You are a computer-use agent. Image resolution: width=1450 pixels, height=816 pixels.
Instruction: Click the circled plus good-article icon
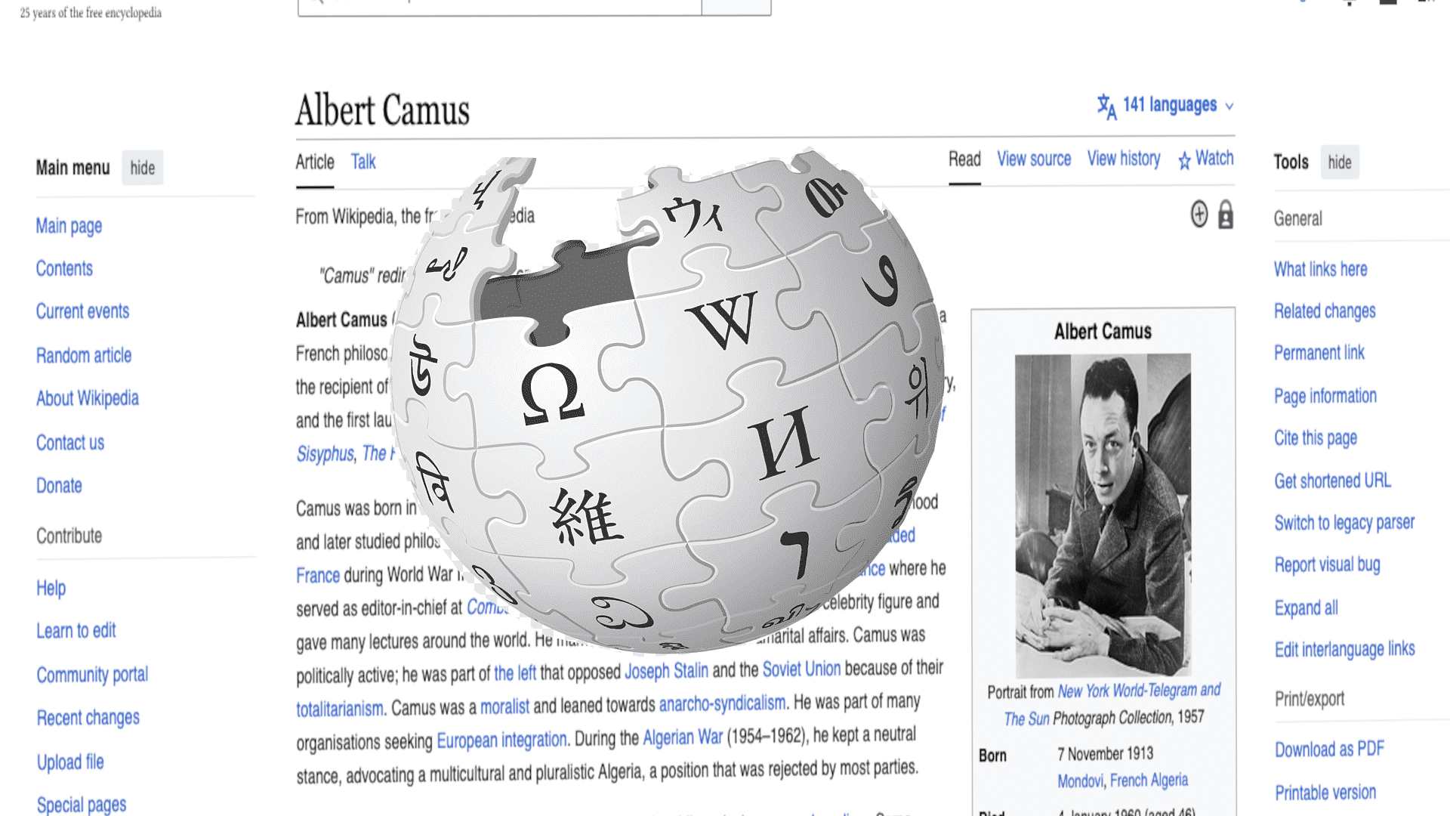tap(1199, 214)
